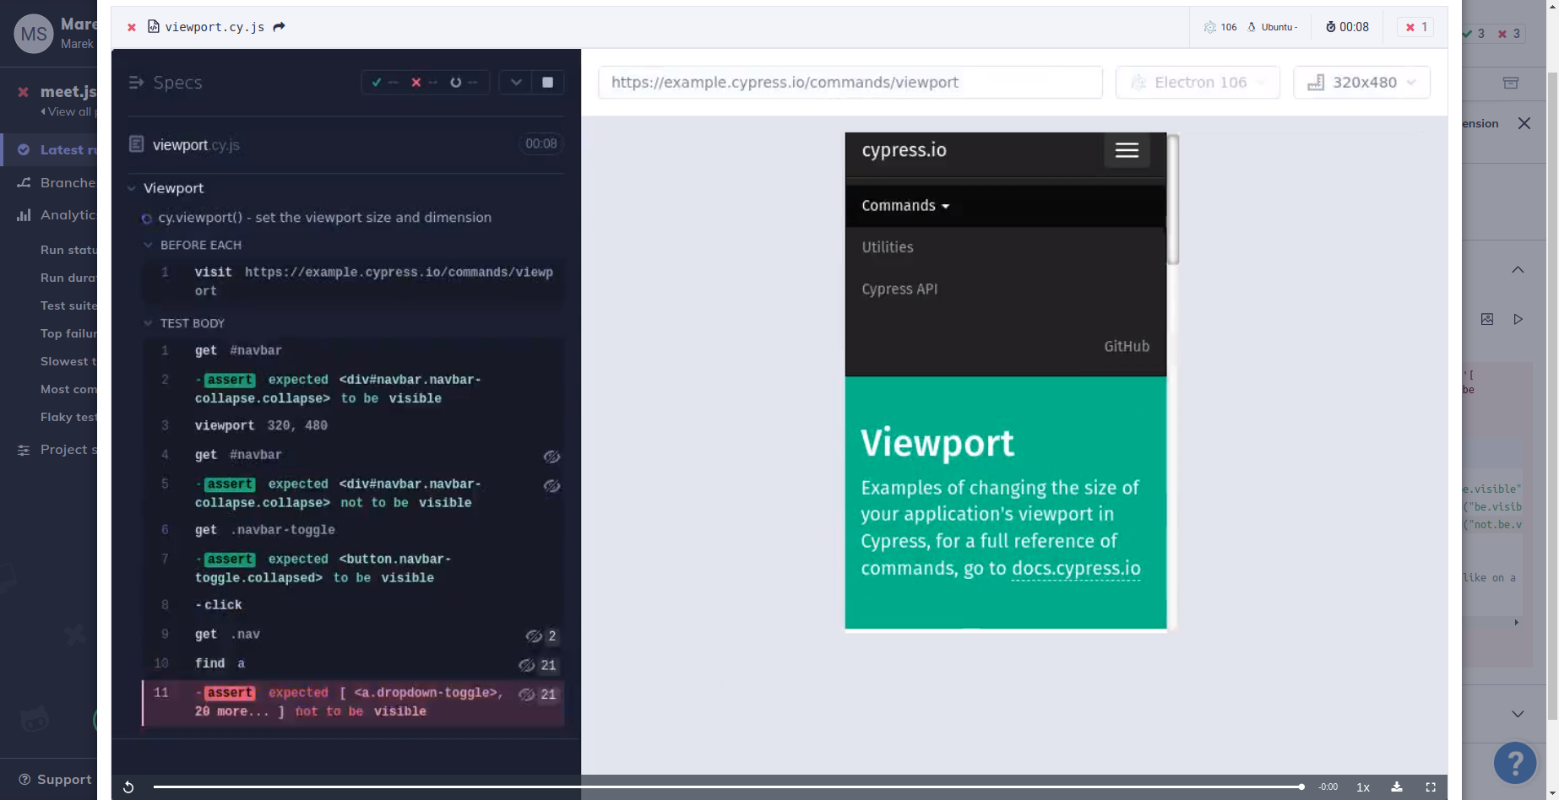
Task: Select test 'cy.viewport() - set the viewport size and dimension'
Action: pyautogui.click(x=324, y=217)
